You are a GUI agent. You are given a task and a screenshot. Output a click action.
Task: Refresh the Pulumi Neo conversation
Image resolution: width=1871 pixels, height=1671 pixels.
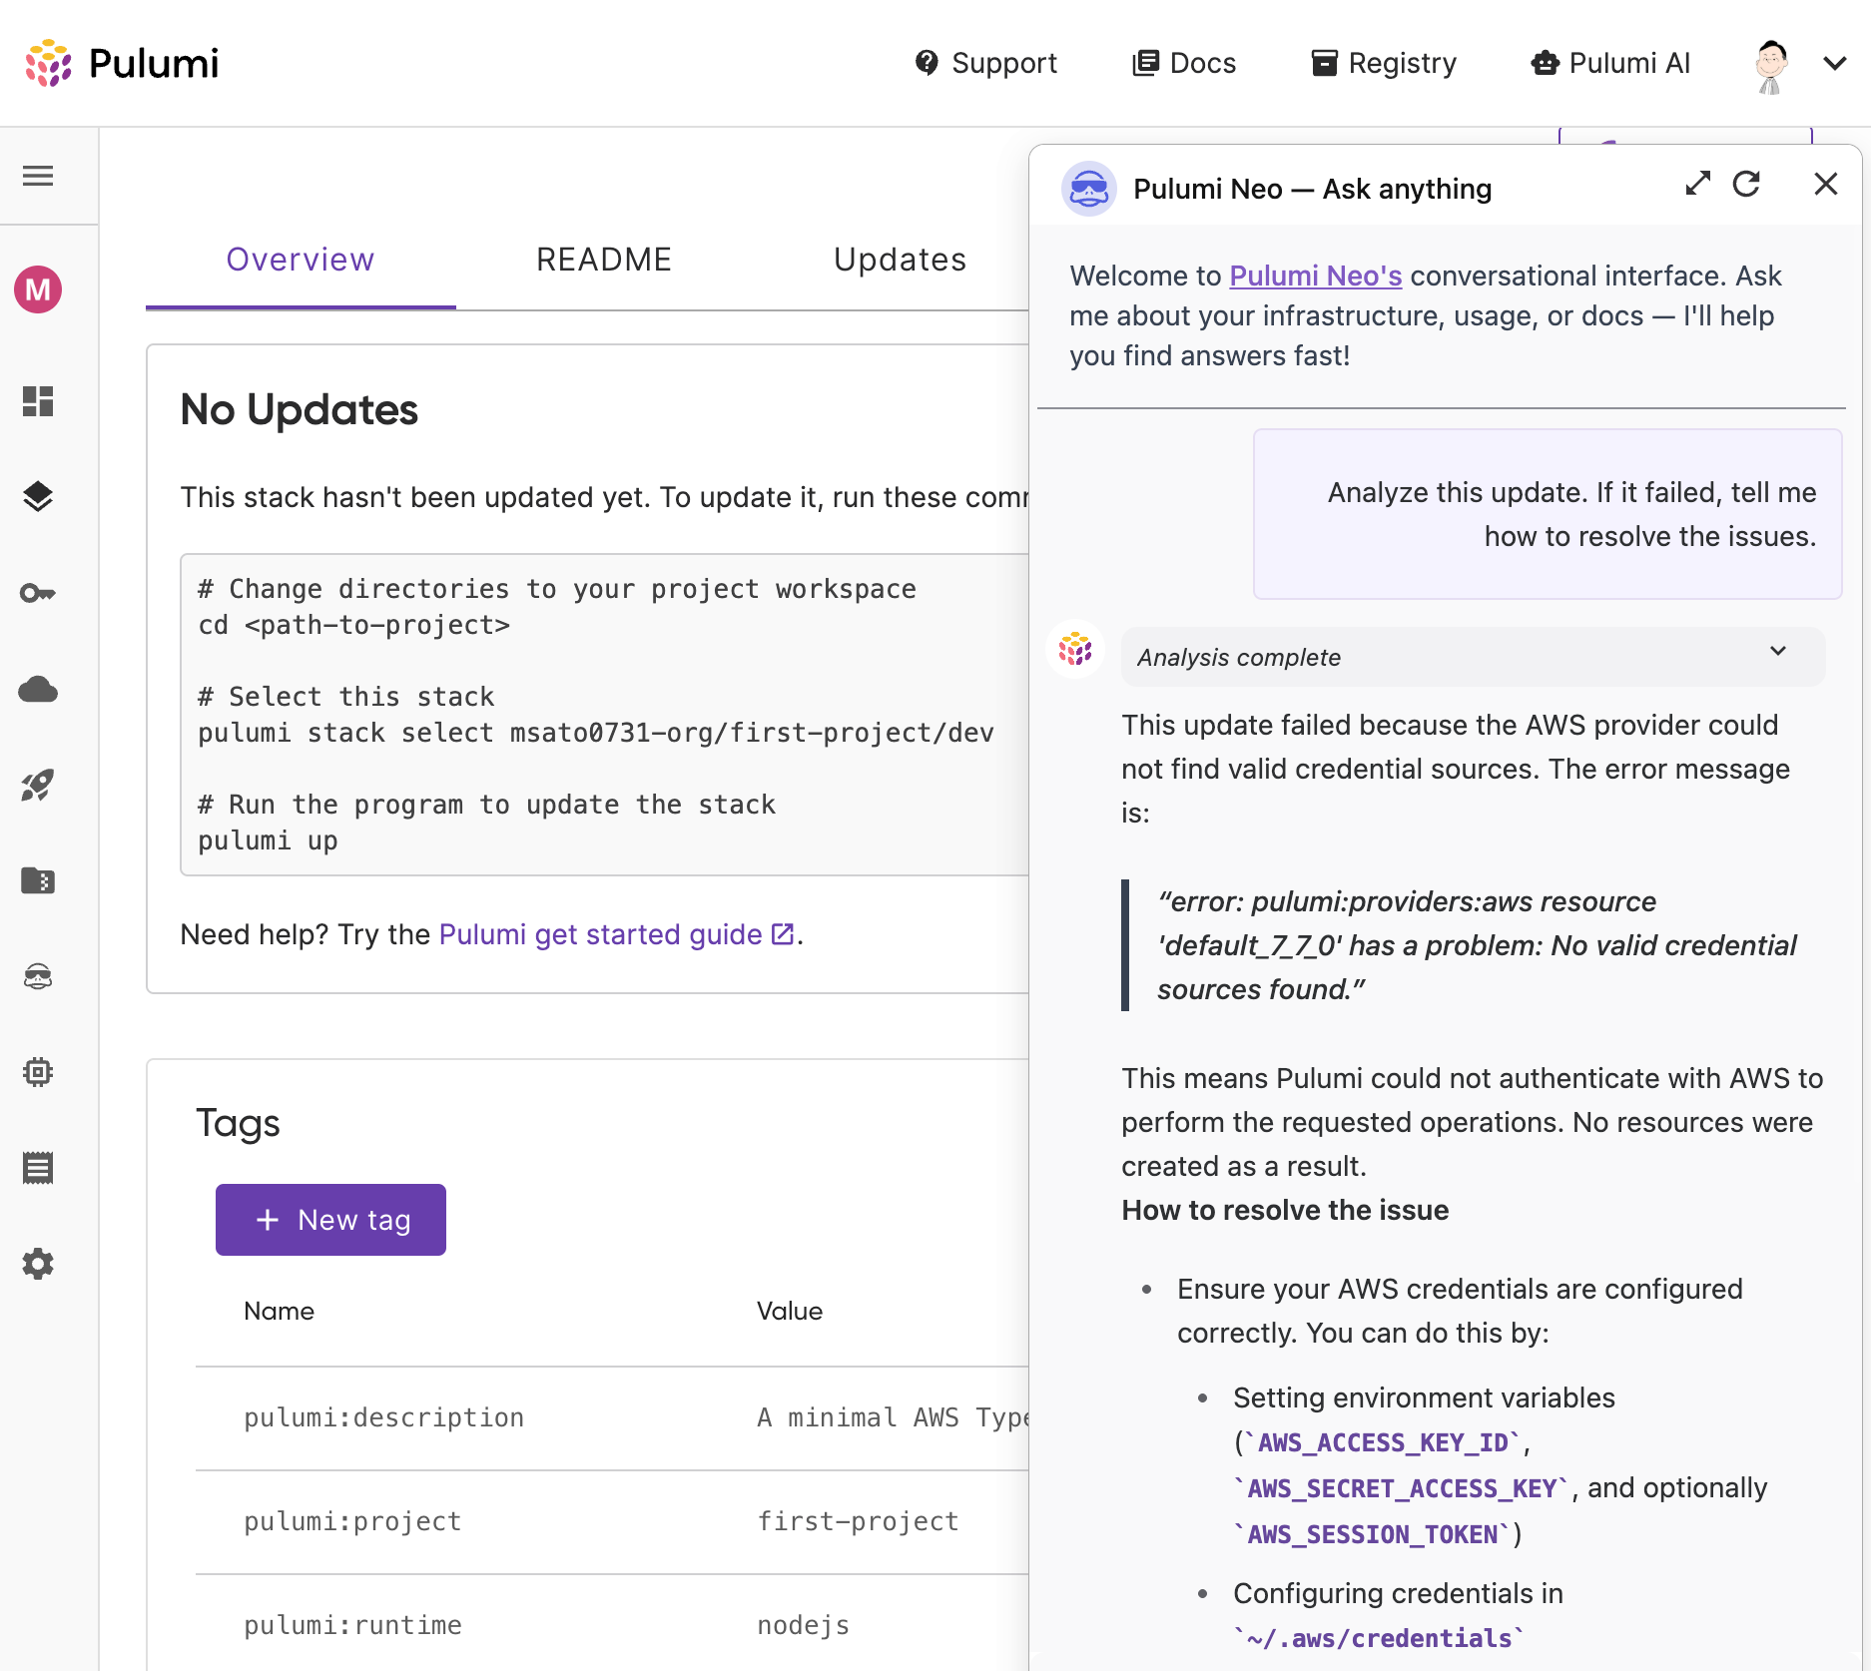[x=1746, y=184]
